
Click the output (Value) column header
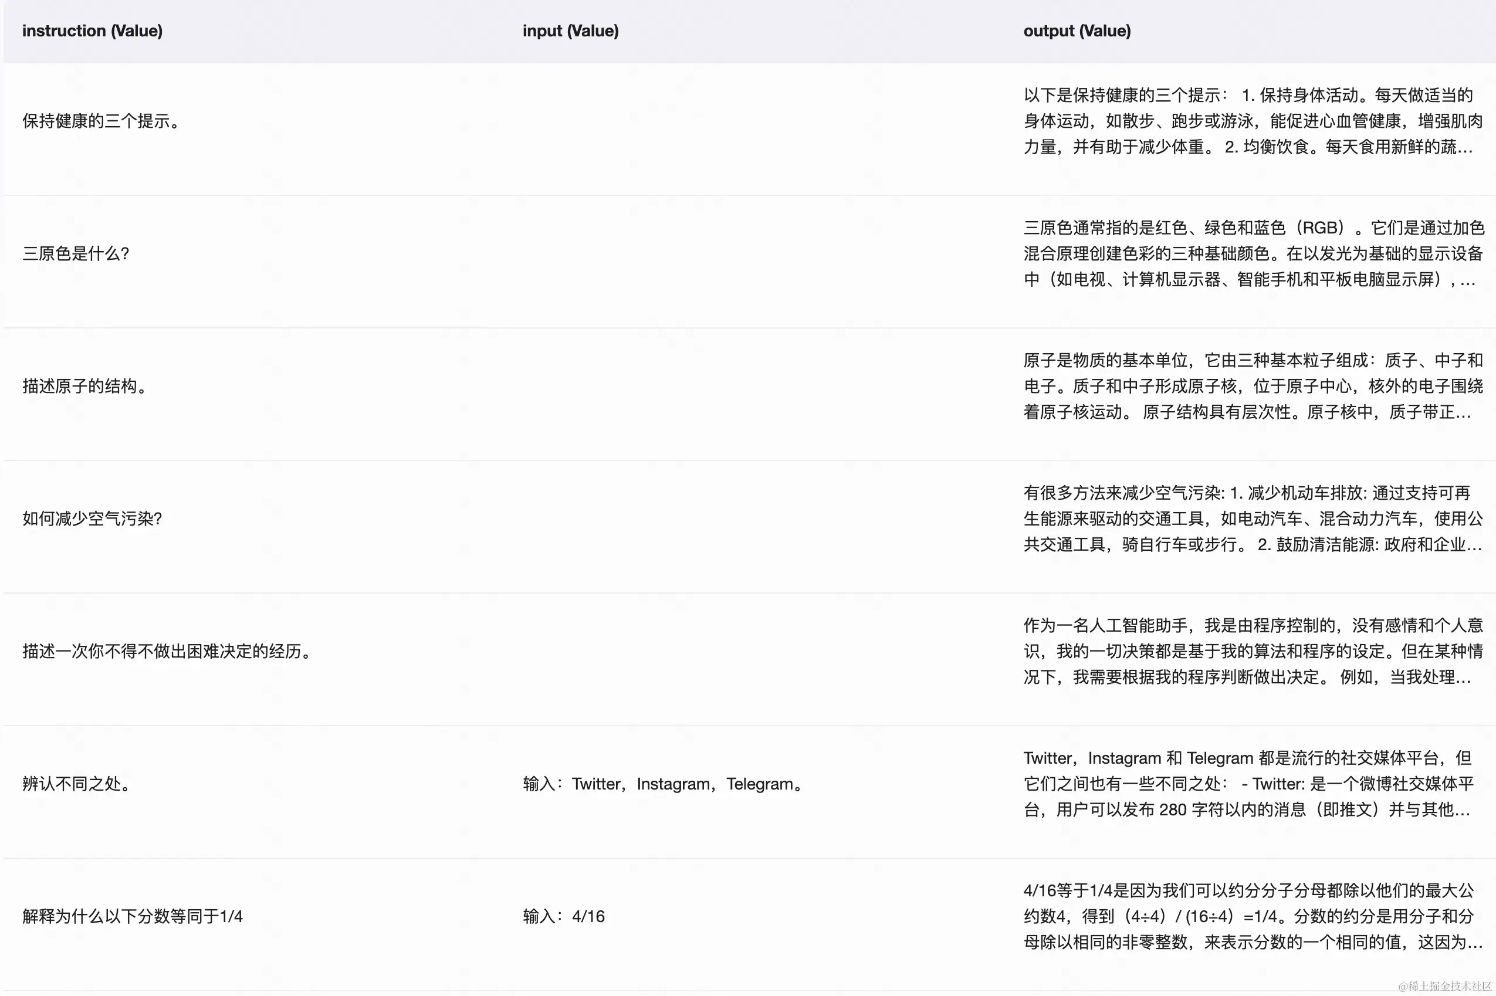point(1077,31)
